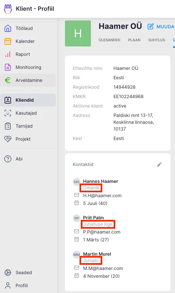The width and height of the screenshot is (175, 293).
Task: Select the Kasutajad face-scan icon
Action: [x=8, y=113]
